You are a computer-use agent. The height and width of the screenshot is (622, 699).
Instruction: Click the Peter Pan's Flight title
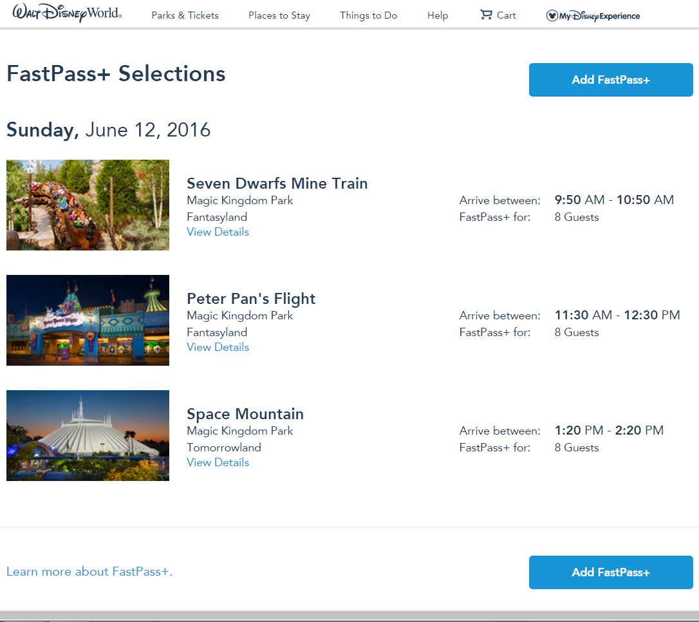[x=251, y=299]
